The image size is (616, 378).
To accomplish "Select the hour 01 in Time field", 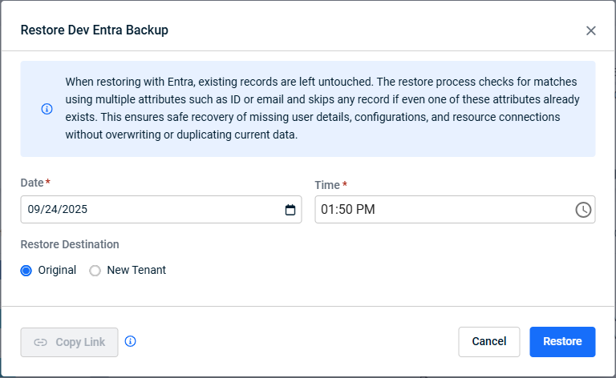I will [x=327, y=210].
